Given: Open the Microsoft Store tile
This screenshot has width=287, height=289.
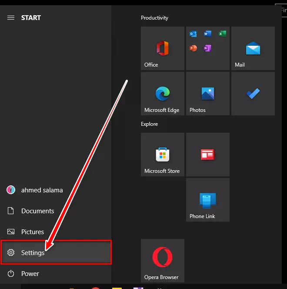Looking at the screenshot, I should [x=163, y=155].
